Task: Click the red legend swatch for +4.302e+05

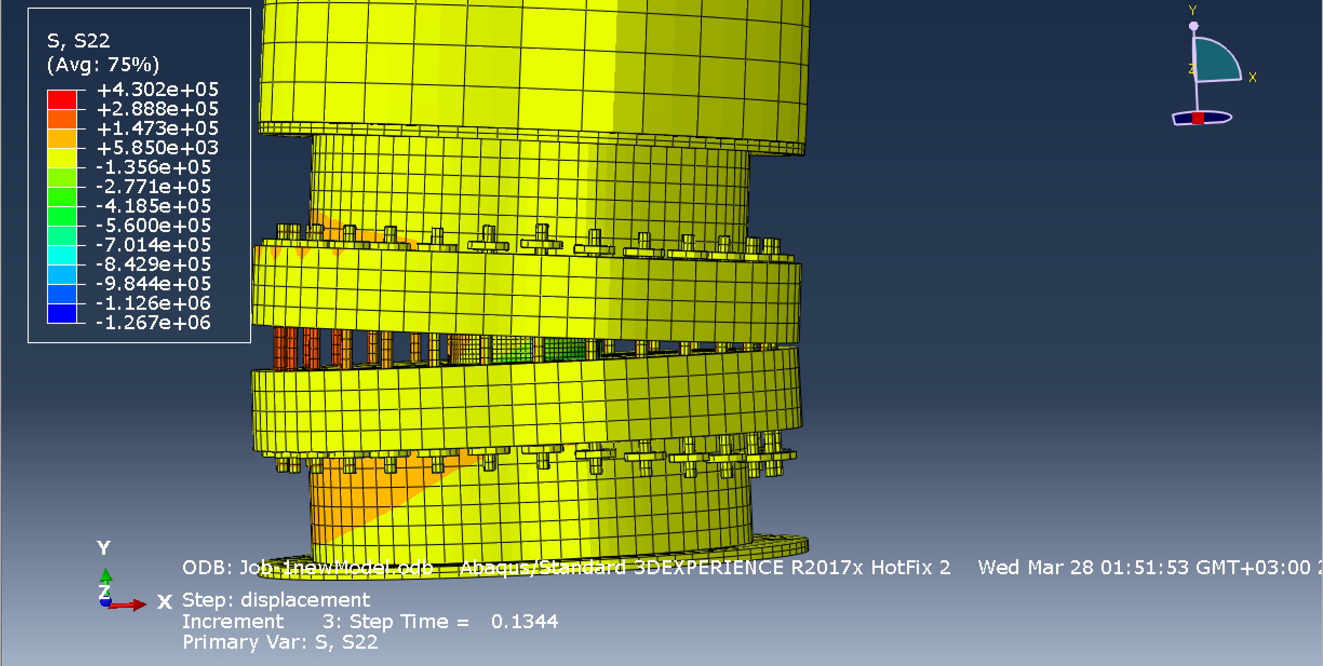Action: 62,100
